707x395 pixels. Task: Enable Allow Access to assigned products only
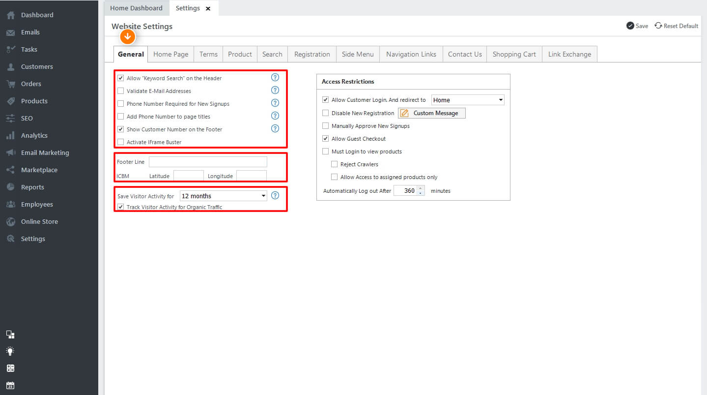tap(334, 177)
